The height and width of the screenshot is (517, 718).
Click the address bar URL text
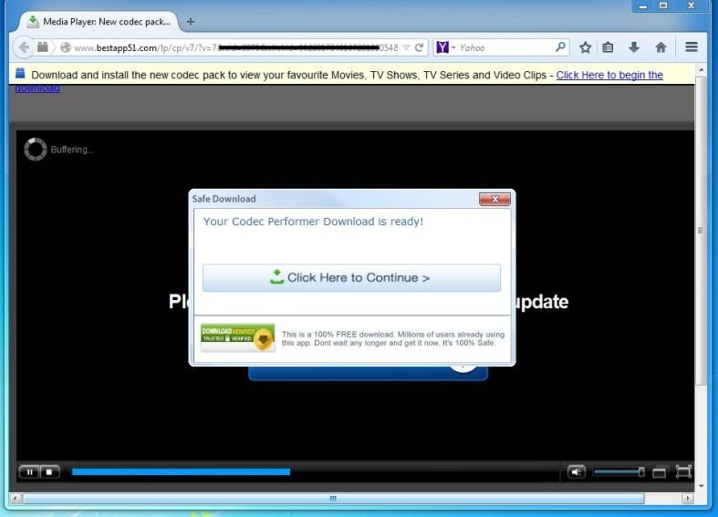[235, 47]
